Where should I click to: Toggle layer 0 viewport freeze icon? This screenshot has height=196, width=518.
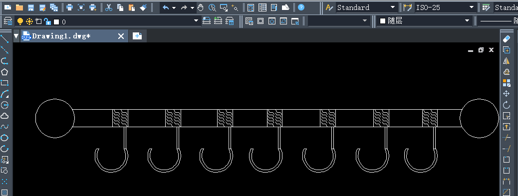[38, 21]
